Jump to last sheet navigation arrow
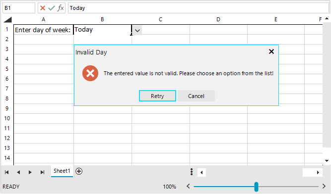 pyautogui.click(x=43, y=172)
